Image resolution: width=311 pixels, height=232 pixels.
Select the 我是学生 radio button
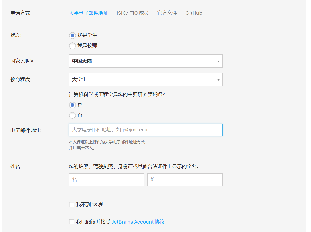[72, 35]
